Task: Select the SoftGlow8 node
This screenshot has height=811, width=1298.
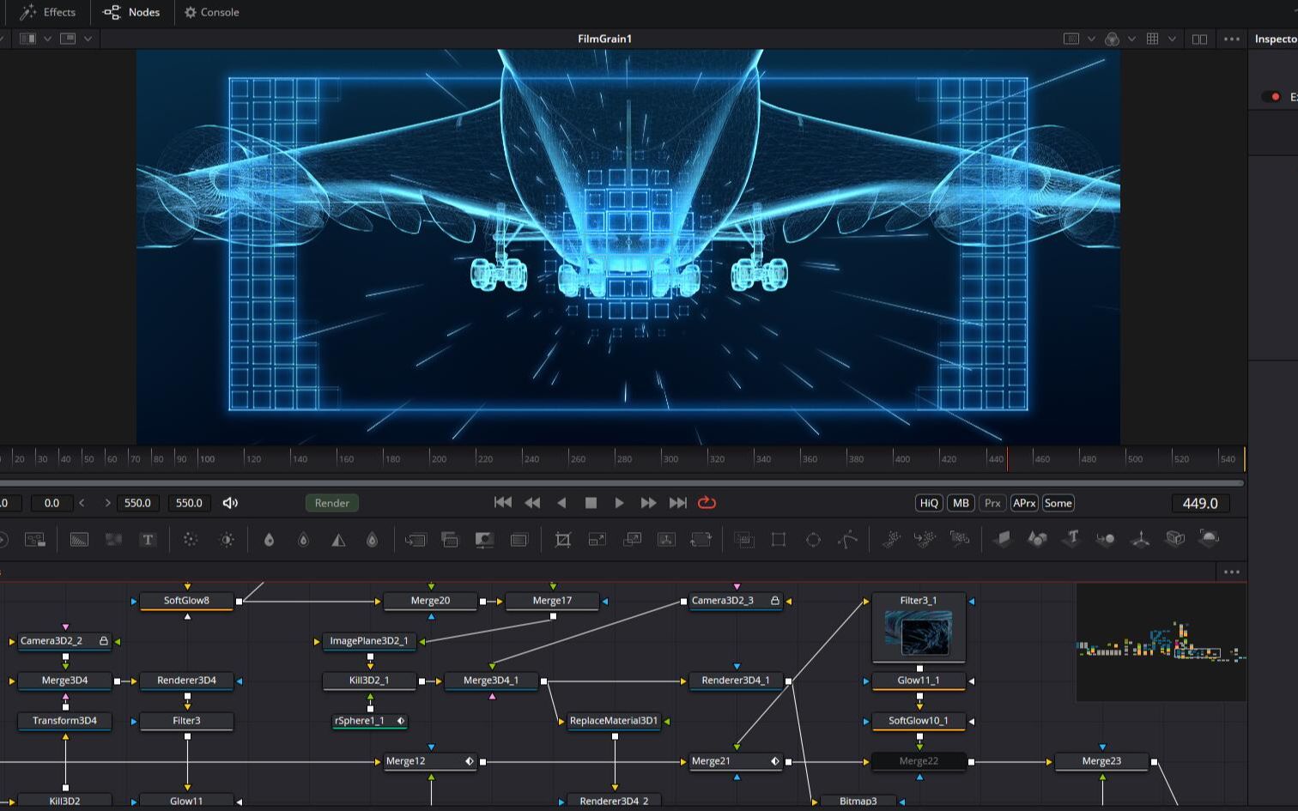Action: click(186, 601)
